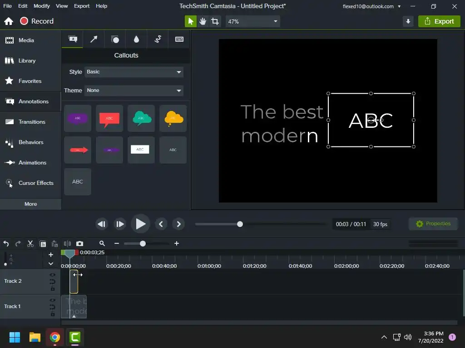Open the View menu

click(62, 6)
